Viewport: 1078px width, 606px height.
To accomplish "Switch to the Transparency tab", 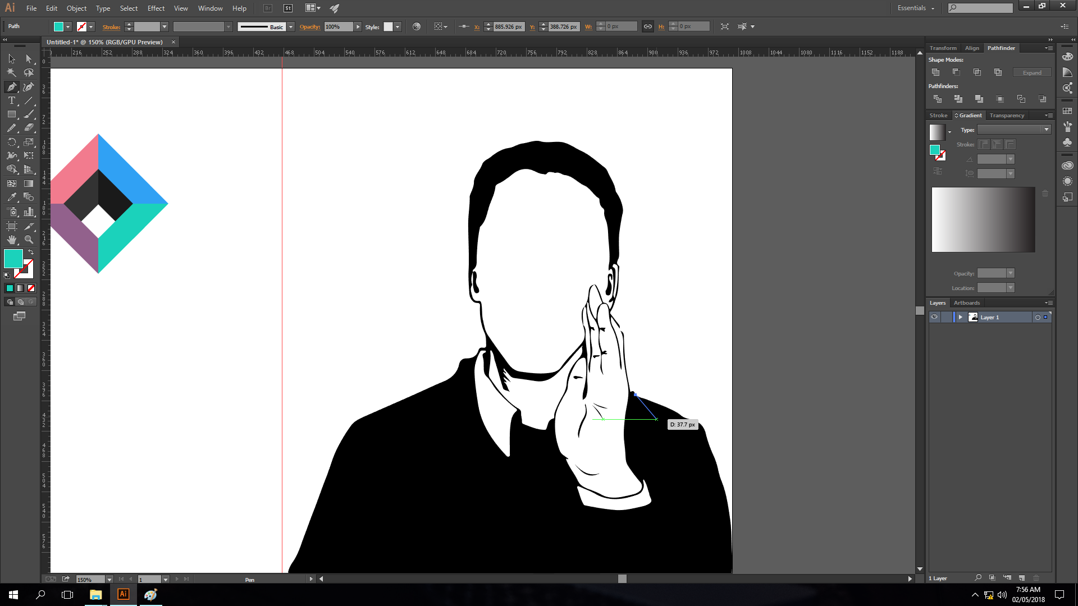I will (x=1007, y=116).
